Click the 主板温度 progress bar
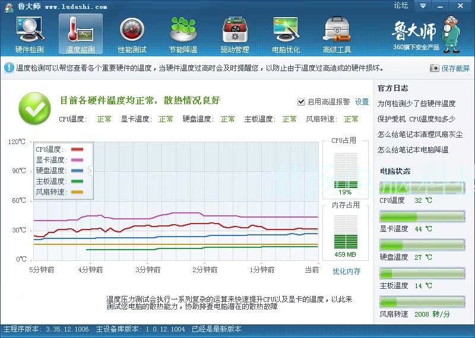The width and height of the screenshot is (475, 338). (x=422, y=273)
